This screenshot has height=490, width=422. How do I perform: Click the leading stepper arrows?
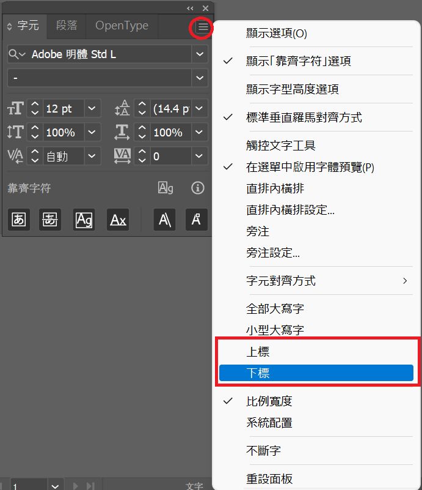142,108
